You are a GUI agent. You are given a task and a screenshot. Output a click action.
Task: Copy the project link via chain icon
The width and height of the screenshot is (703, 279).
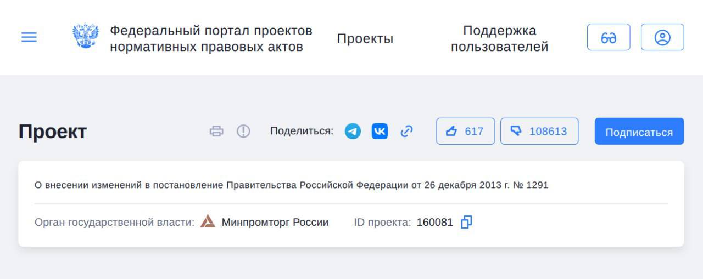pos(406,132)
